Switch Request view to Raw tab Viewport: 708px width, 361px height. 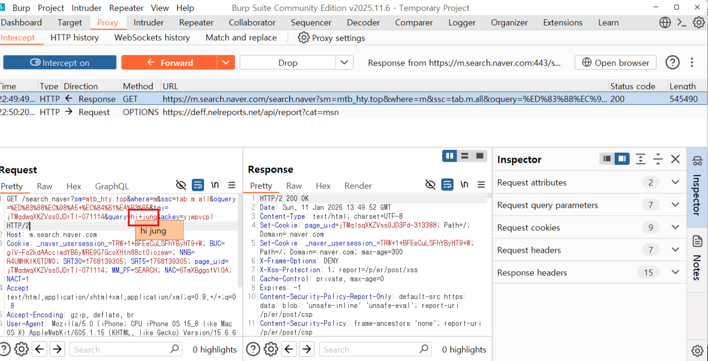coord(44,186)
